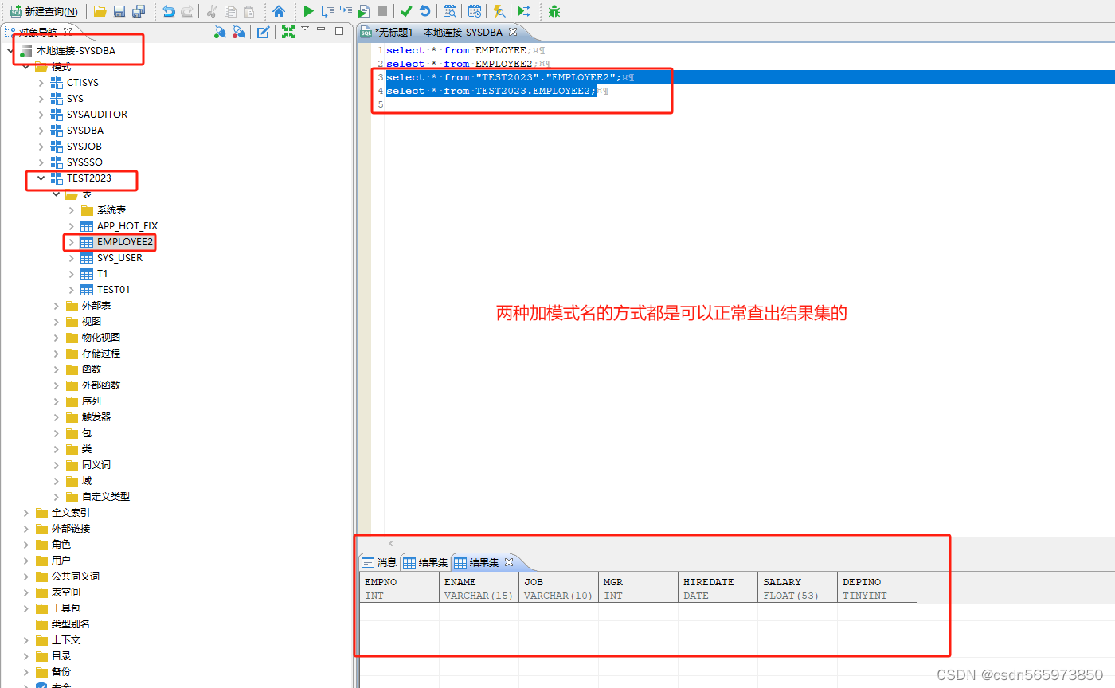The height and width of the screenshot is (688, 1115).
Task: Switch to the first 结果集 tab
Action: (x=425, y=562)
